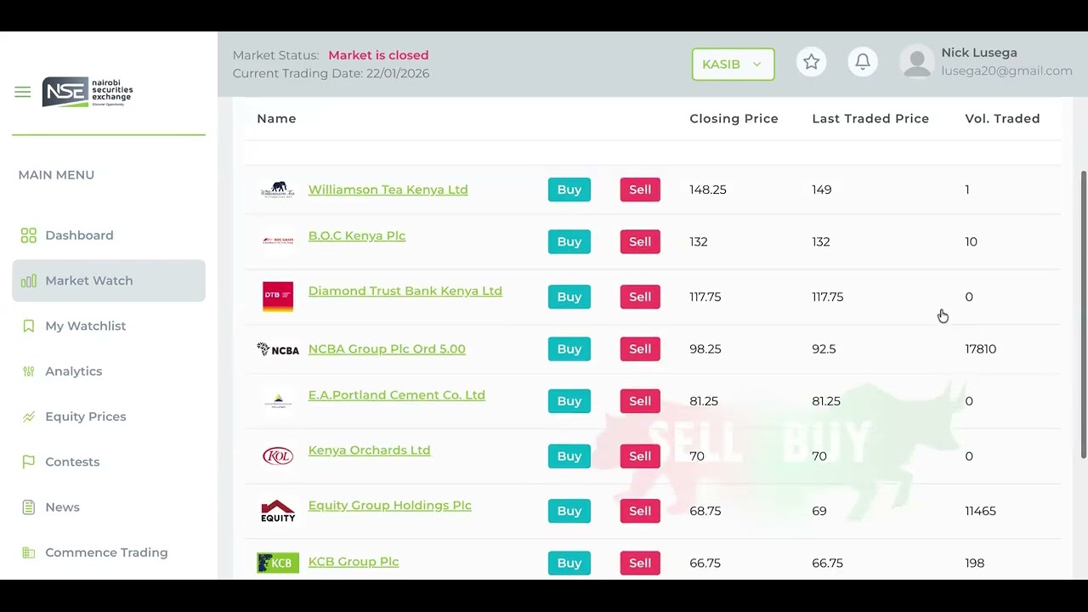
Task: Open B.O.C Kenya Plc link
Action: [357, 235]
